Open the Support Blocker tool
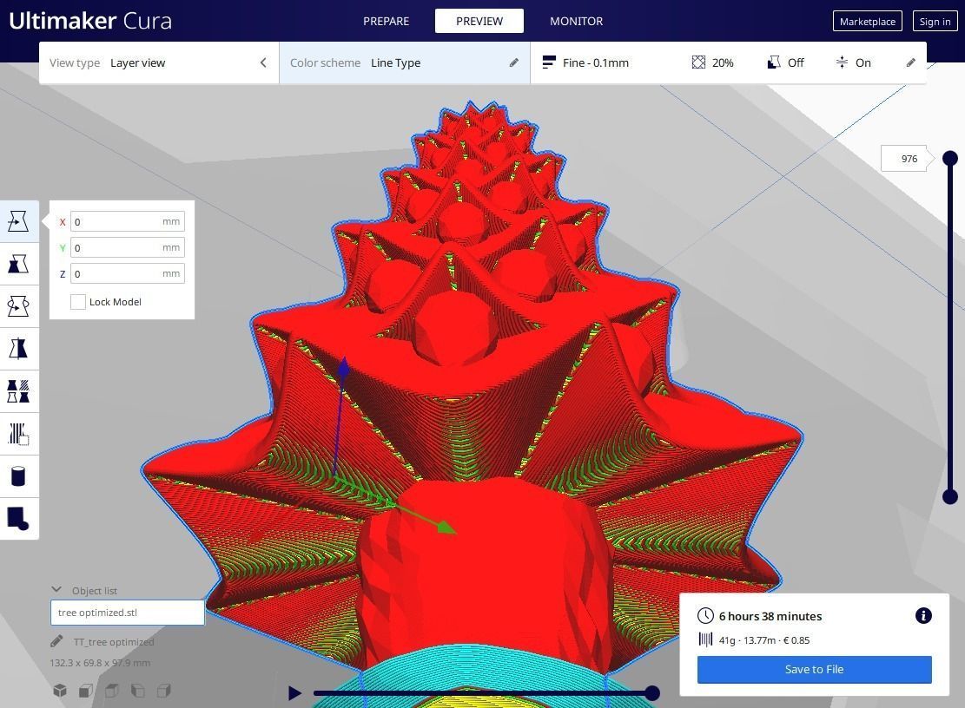Viewport: 965px width, 708px height. tap(18, 434)
